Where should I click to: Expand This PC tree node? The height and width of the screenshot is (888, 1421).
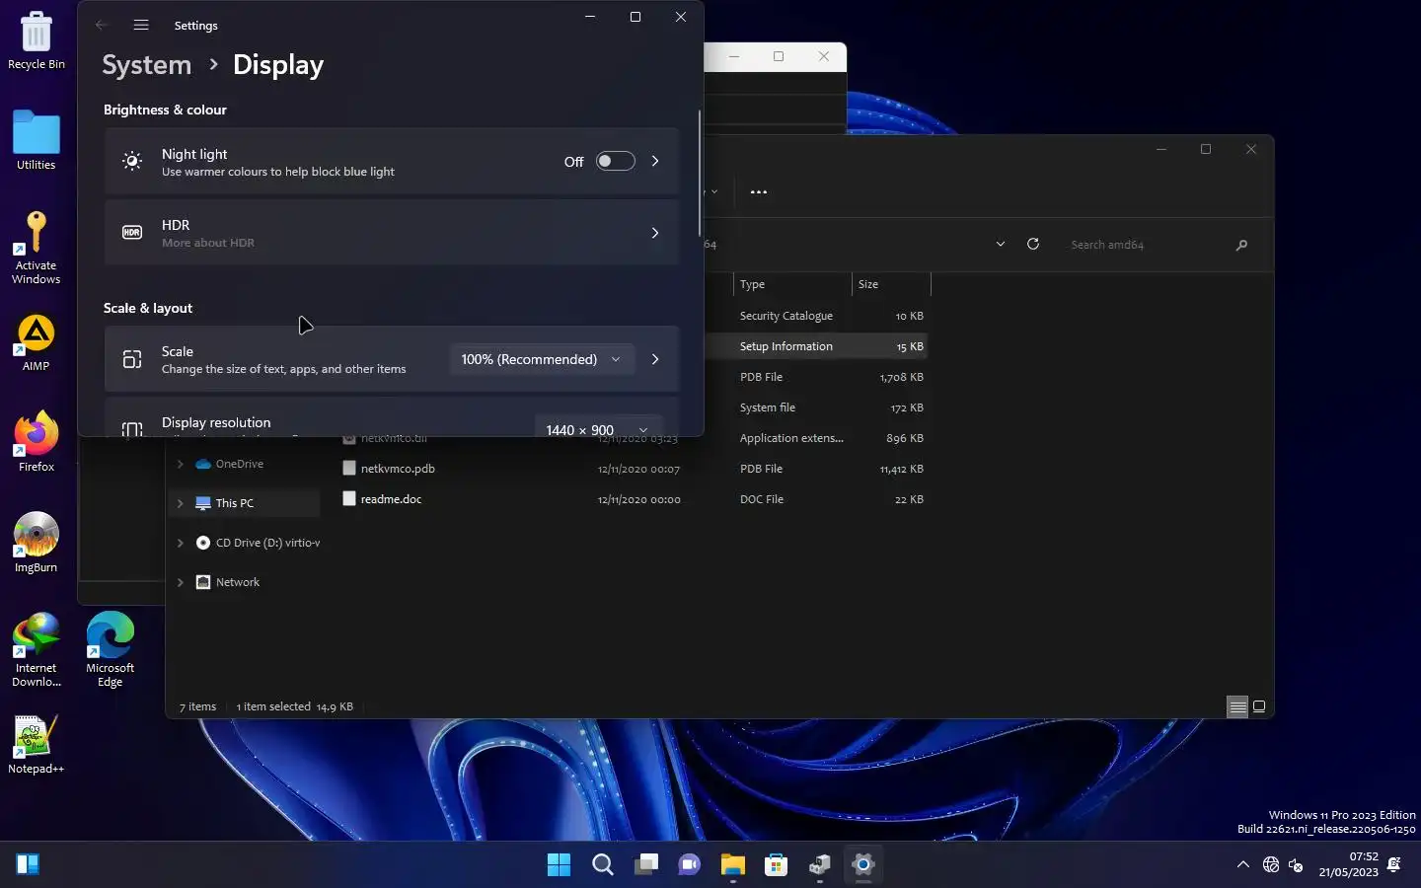tap(180, 503)
